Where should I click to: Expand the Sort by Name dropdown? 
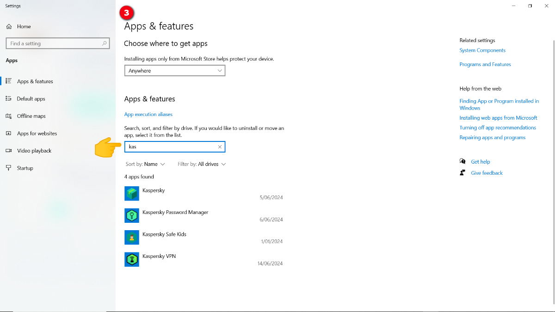point(145,164)
